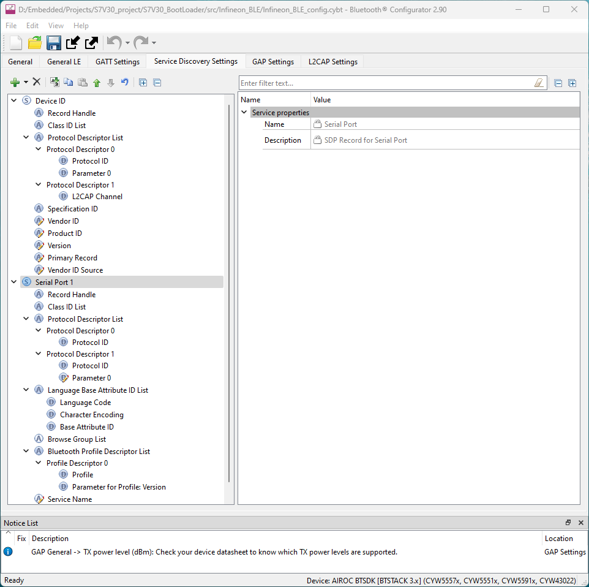589x587 pixels.
Task: Select Parameter for Profile: Version
Action: [119, 487]
